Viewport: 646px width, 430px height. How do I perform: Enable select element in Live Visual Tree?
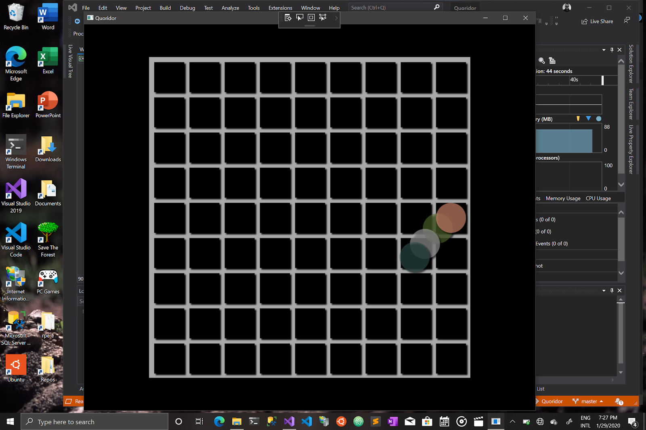point(323,18)
